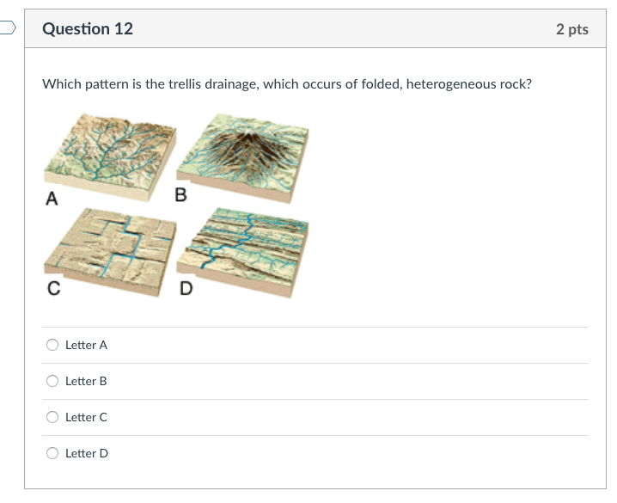Select the Letter A radio button
617x503 pixels.
52,345
